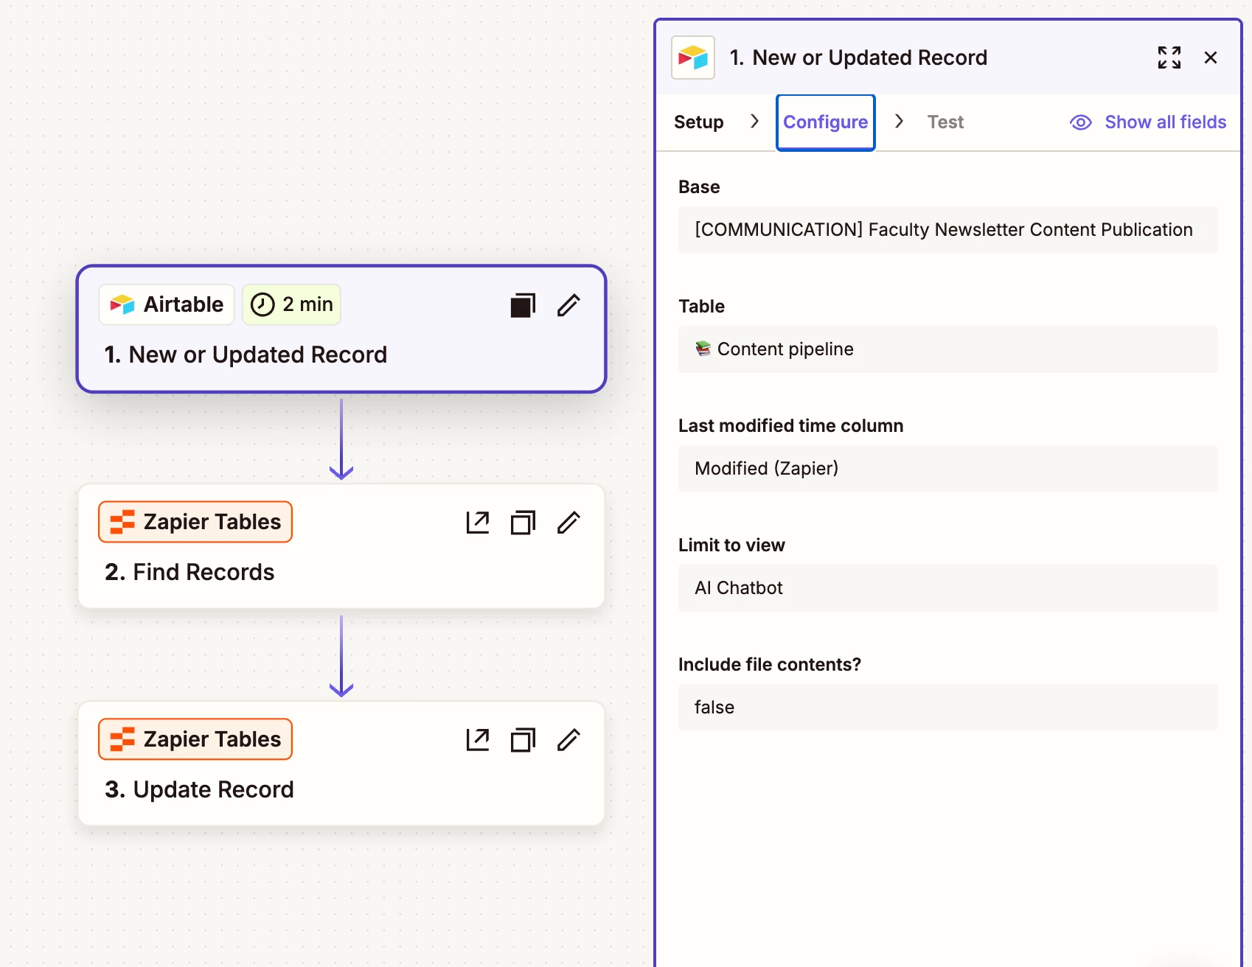Click the chevron between Setup and Configure
The width and height of the screenshot is (1252, 967).
754,122
